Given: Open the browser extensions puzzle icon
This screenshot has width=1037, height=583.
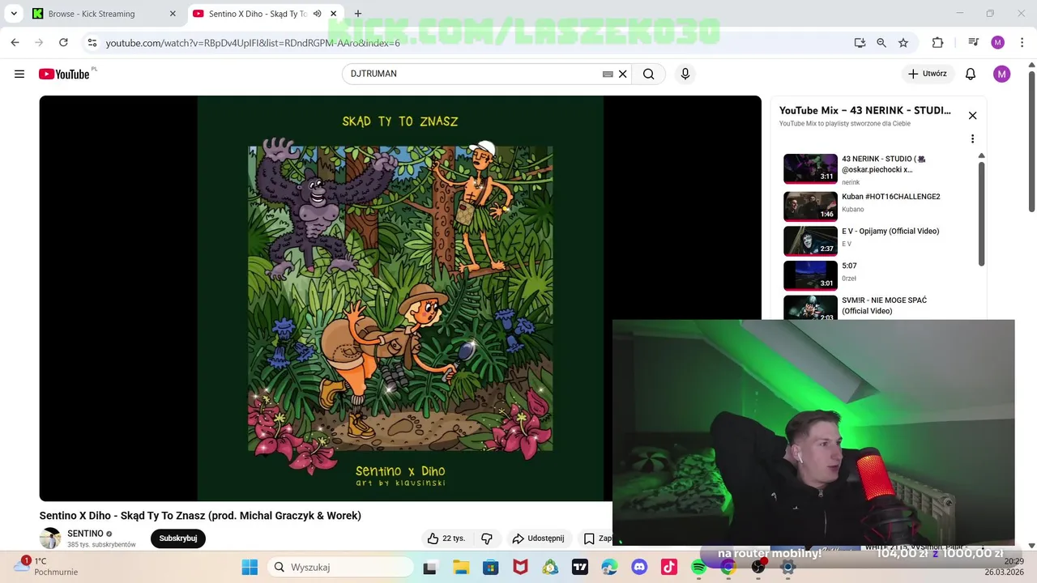Looking at the screenshot, I should coord(938,43).
